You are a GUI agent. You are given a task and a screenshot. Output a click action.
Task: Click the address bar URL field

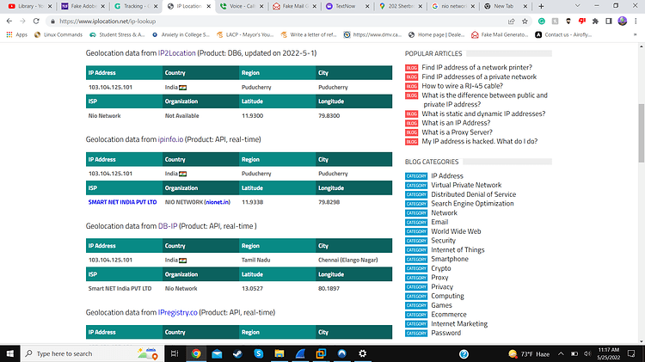pos(279,21)
